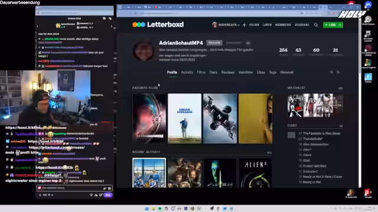
Task: Open the Fortnite desktop icon
Action: [368, 78]
